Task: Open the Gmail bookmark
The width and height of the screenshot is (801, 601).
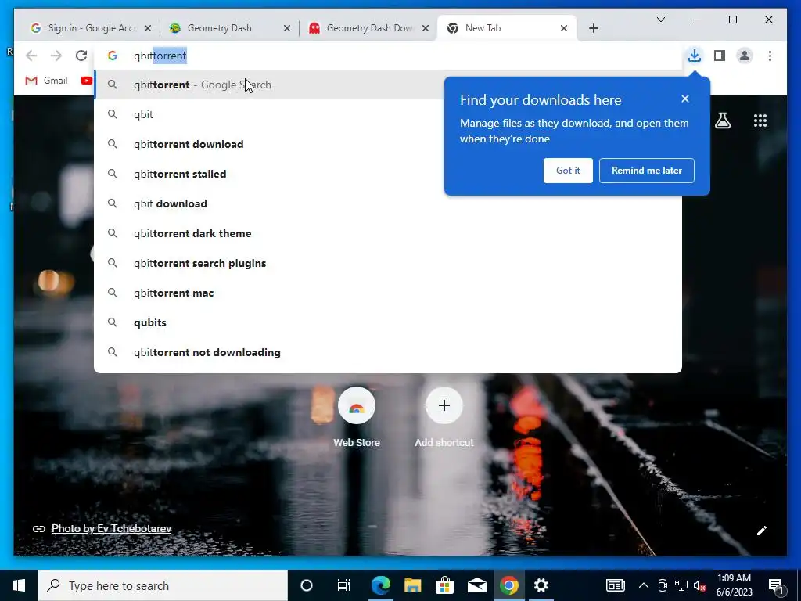Action: 46,81
